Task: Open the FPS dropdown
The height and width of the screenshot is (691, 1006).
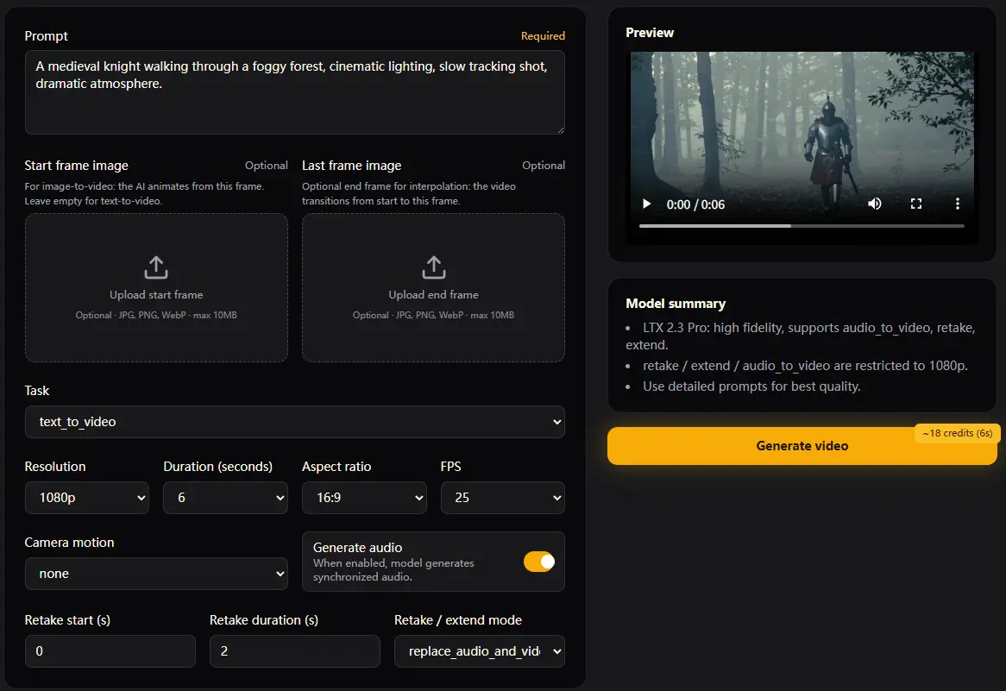Action: point(502,498)
